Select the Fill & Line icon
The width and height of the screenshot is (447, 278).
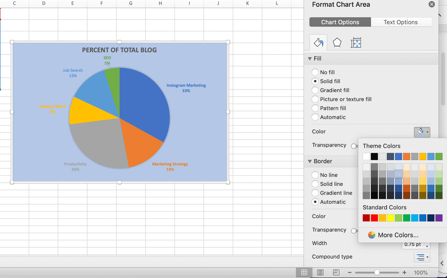pos(318,42)
